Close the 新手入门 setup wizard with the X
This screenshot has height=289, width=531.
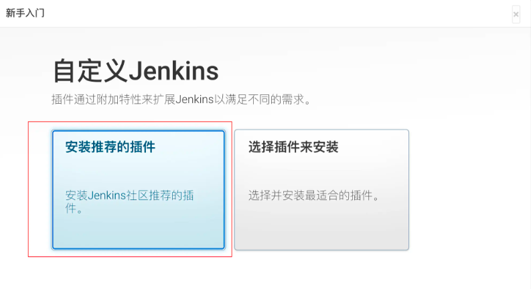pos(516,15)
